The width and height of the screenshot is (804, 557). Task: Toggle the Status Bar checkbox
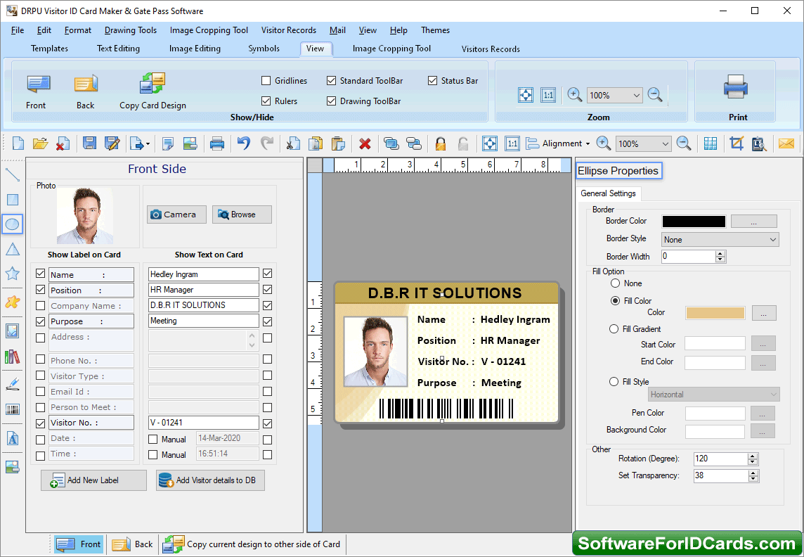click(x=432, y=80)
